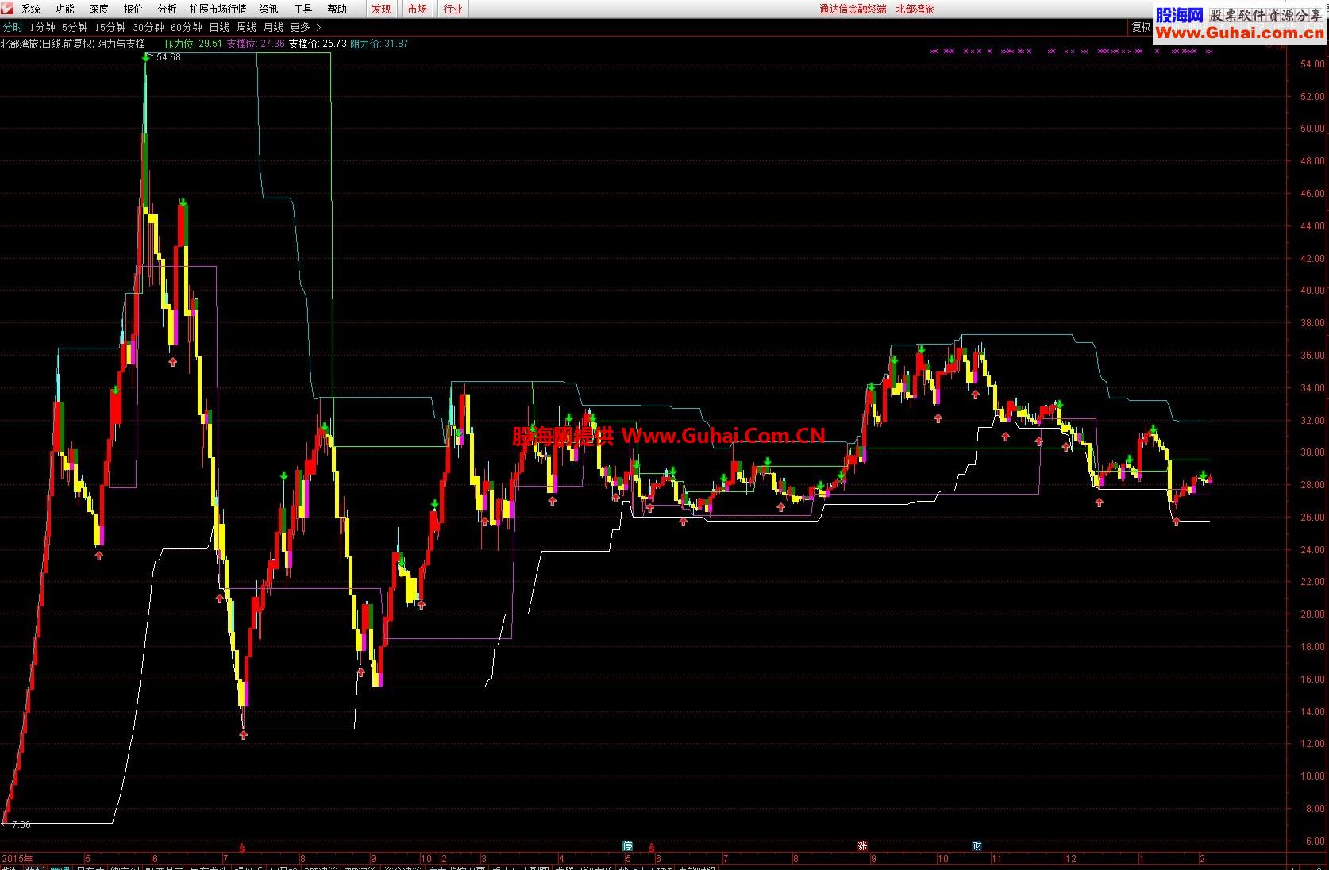
Task: Open the 系统 menu
Action: (x=31, y=9)
